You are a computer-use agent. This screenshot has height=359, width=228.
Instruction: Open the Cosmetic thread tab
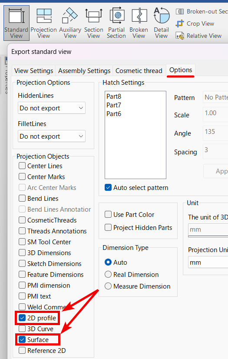tap(139, 71)
